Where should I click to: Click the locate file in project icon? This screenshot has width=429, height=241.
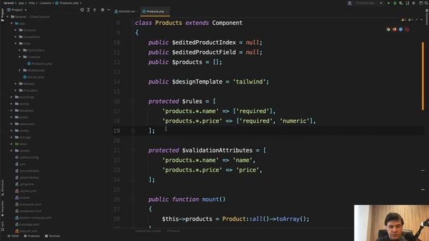point(82,10)
